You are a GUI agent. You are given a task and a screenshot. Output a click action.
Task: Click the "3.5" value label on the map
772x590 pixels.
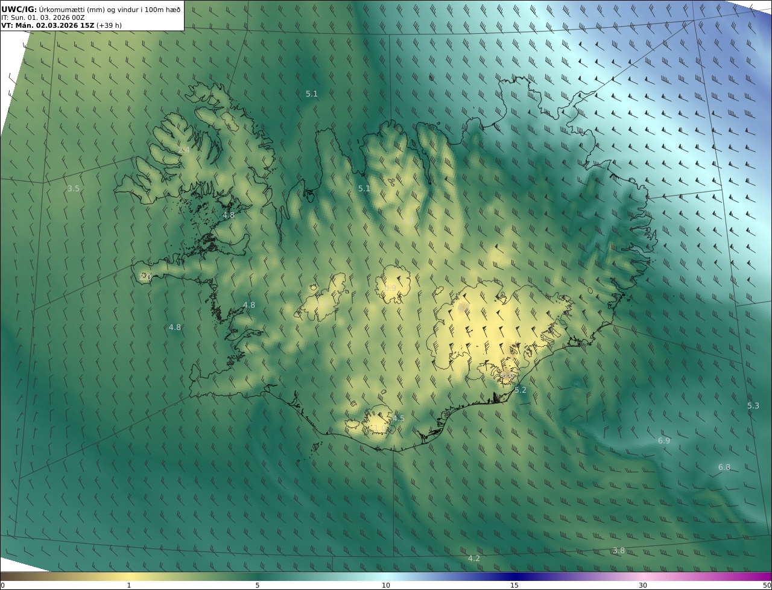pos(73,189)
